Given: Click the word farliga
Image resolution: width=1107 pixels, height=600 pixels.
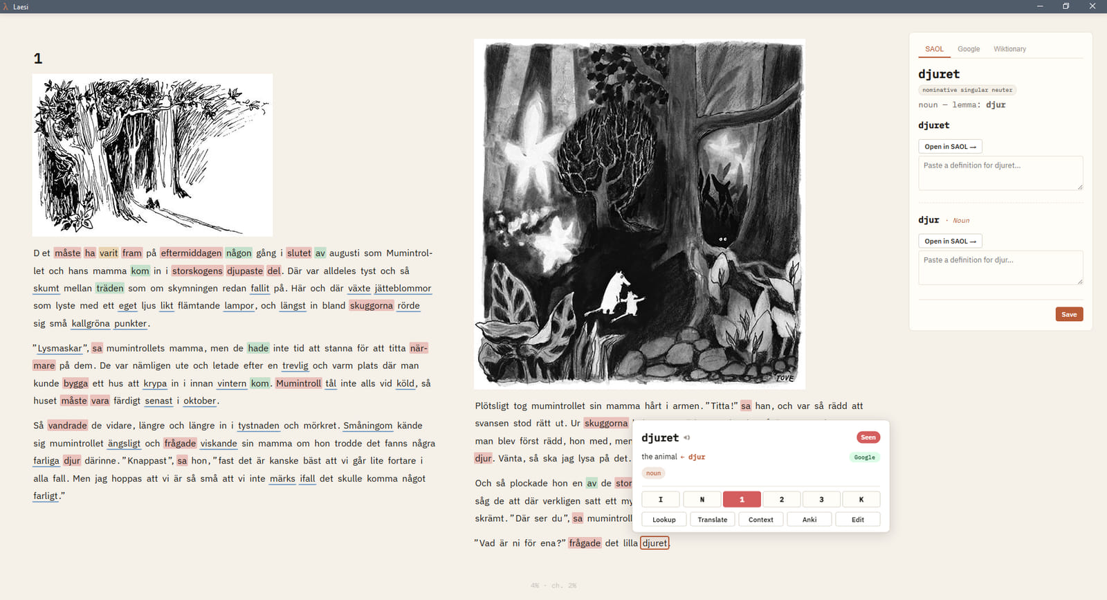Looking at the screenshot, I should 46,461.
